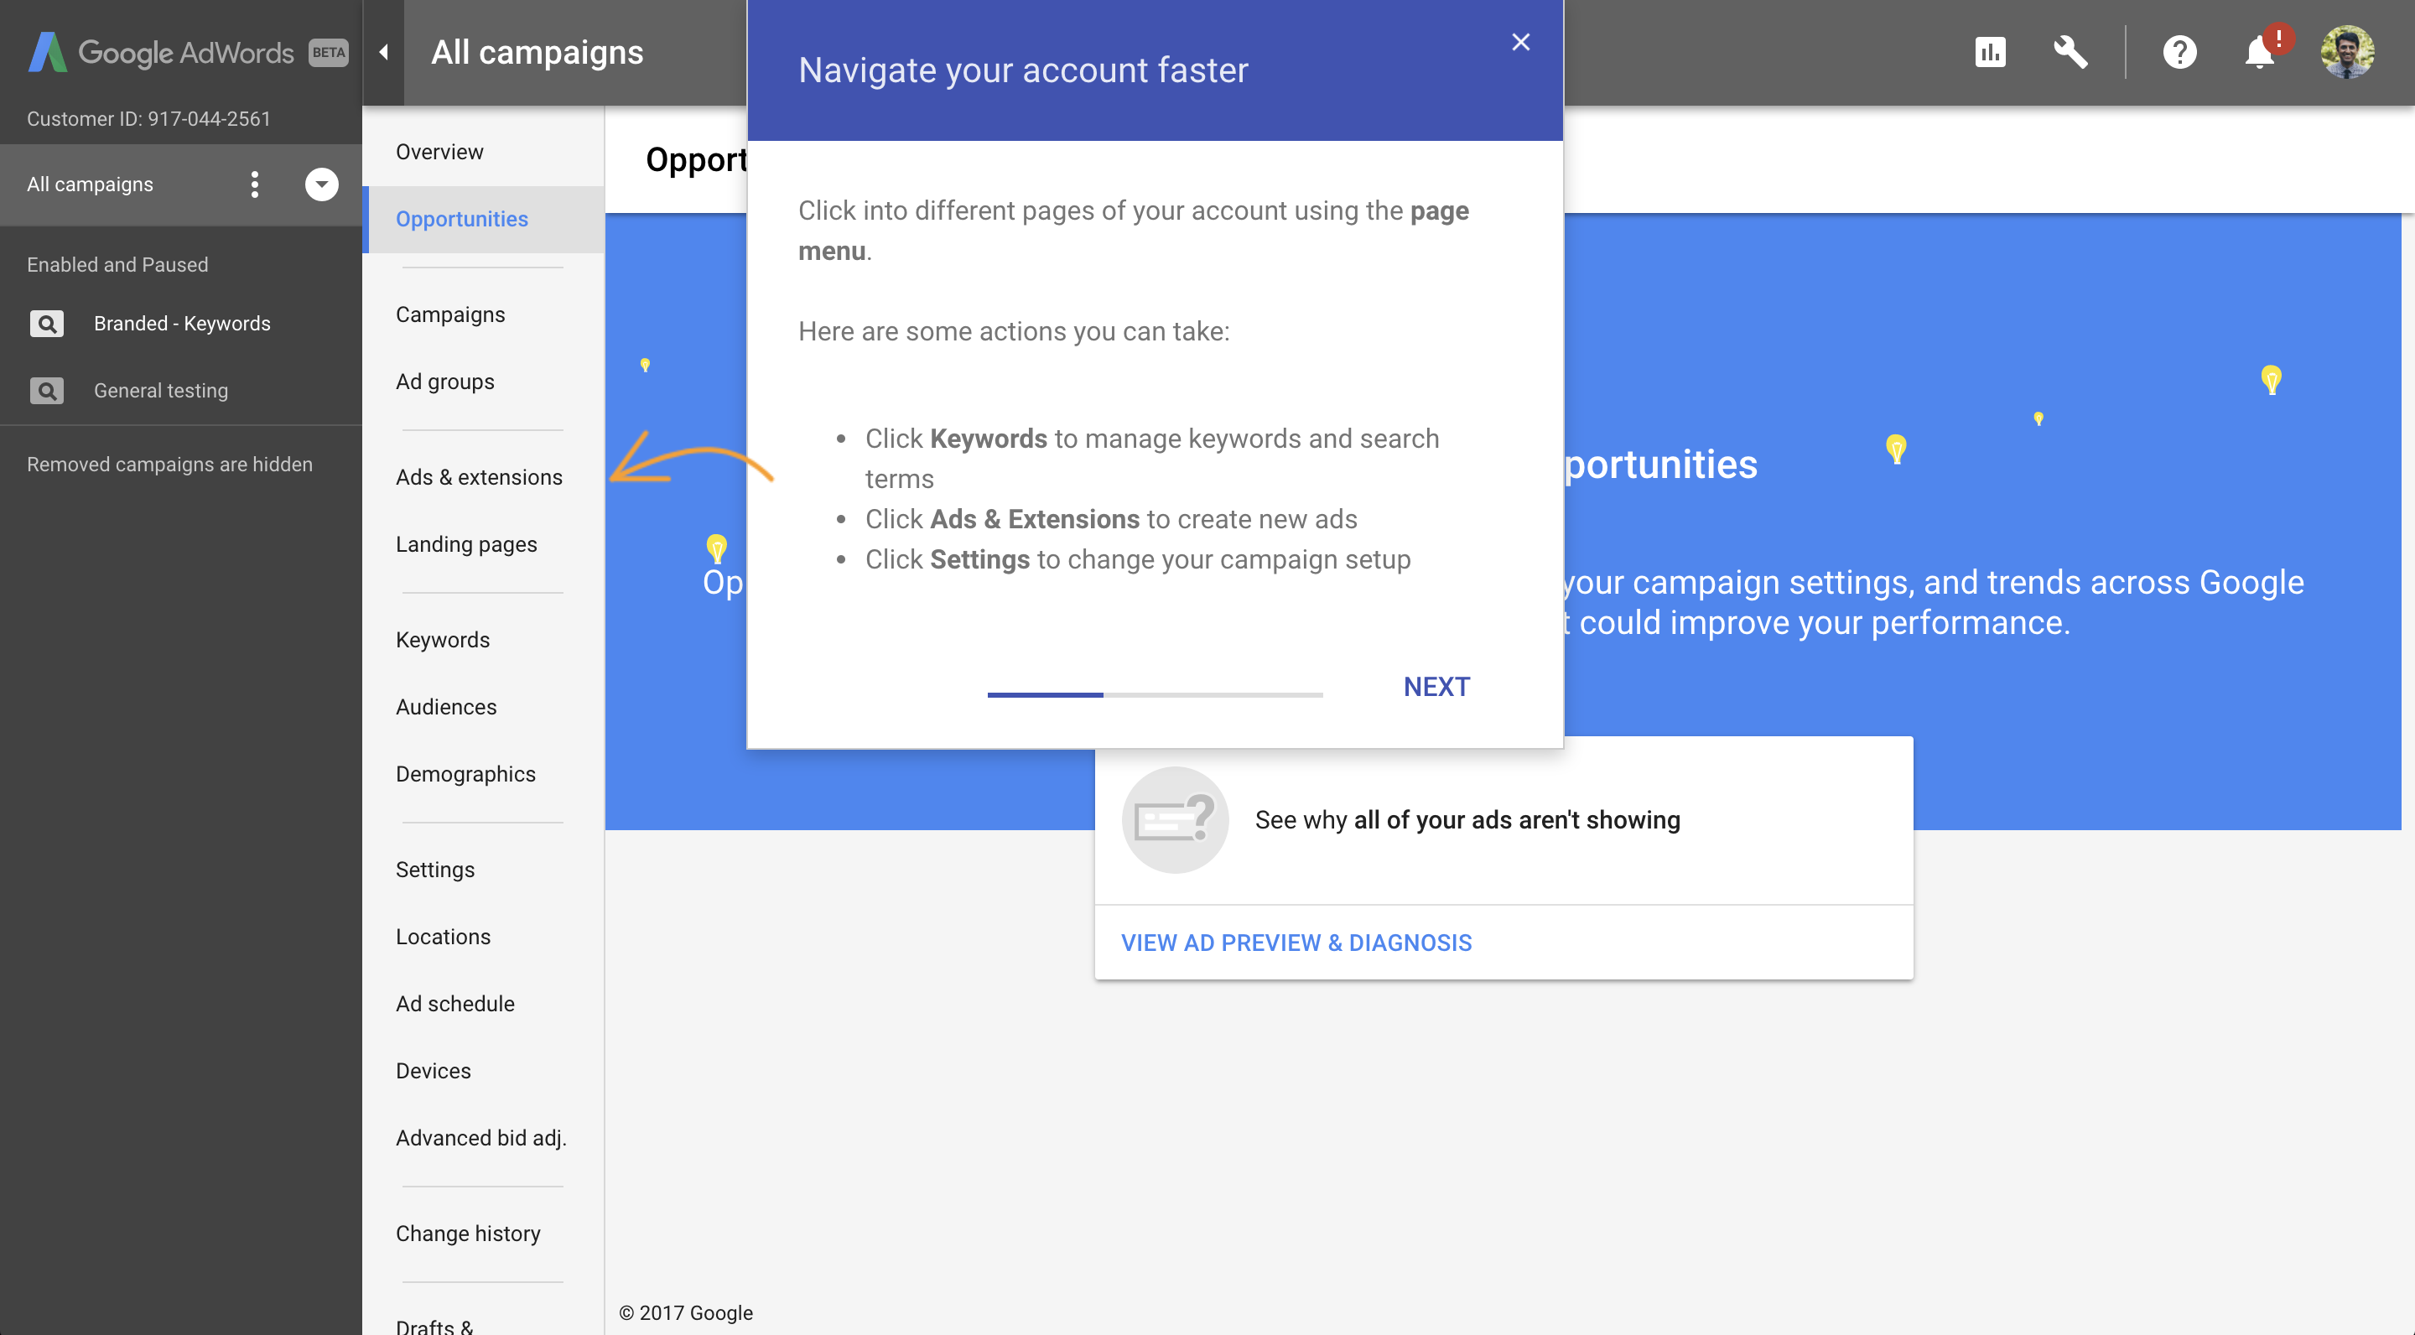Image resolution: width=2415 pixels, height=1335 pixels.
Task: Open the reports bar-chart icon
Action: pos(1991,51)
